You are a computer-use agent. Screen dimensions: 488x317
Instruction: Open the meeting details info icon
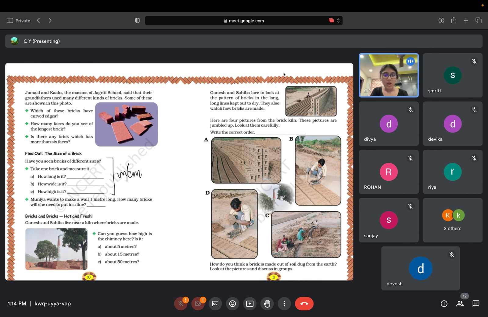[444, 304]
